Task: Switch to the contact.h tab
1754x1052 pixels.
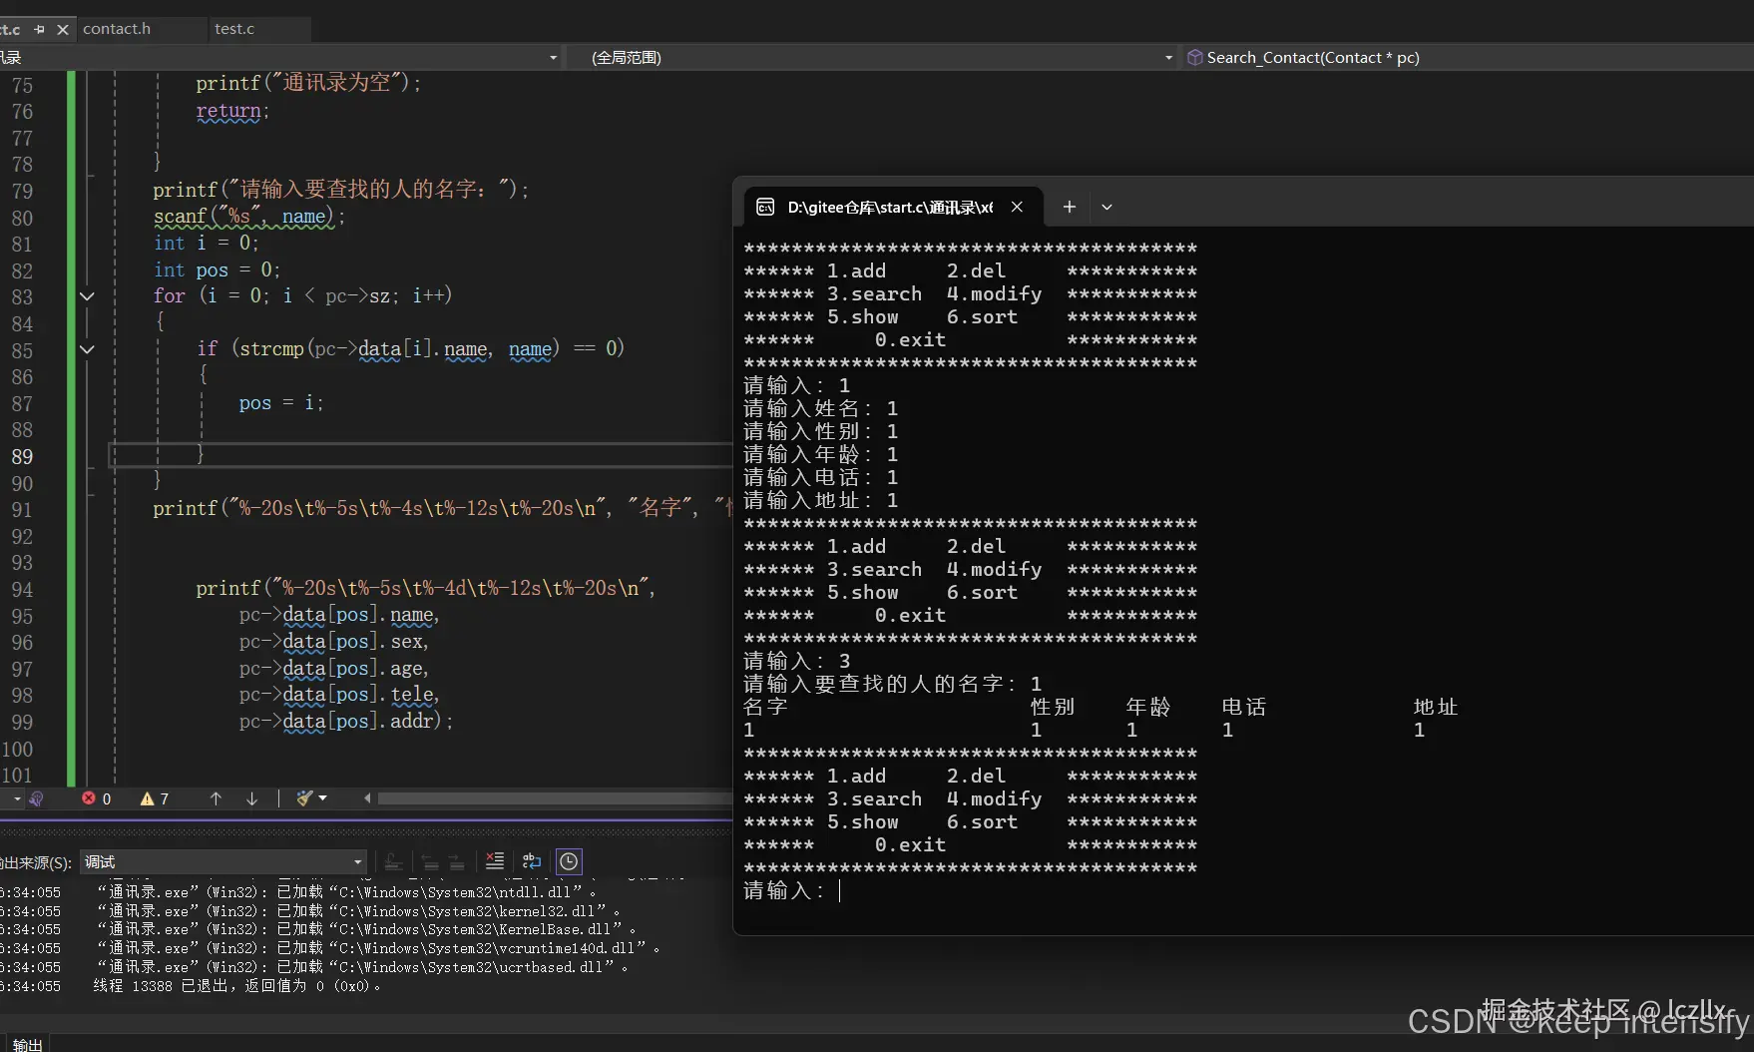Action: coord(117,29)
